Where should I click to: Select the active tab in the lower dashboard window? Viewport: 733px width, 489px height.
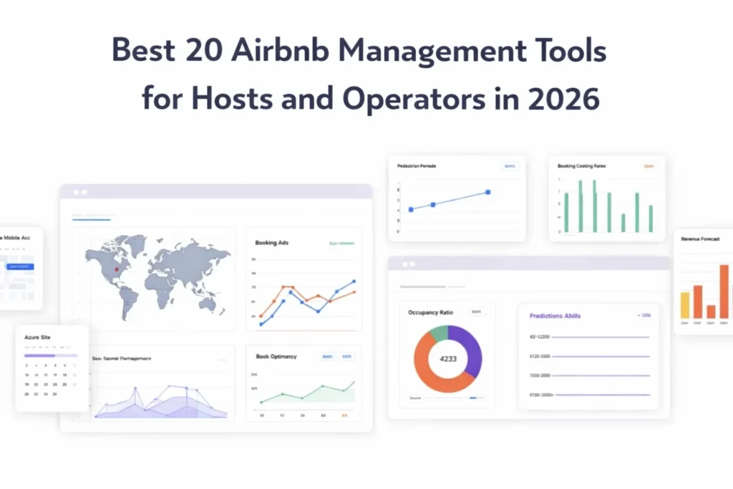[423, 286]
